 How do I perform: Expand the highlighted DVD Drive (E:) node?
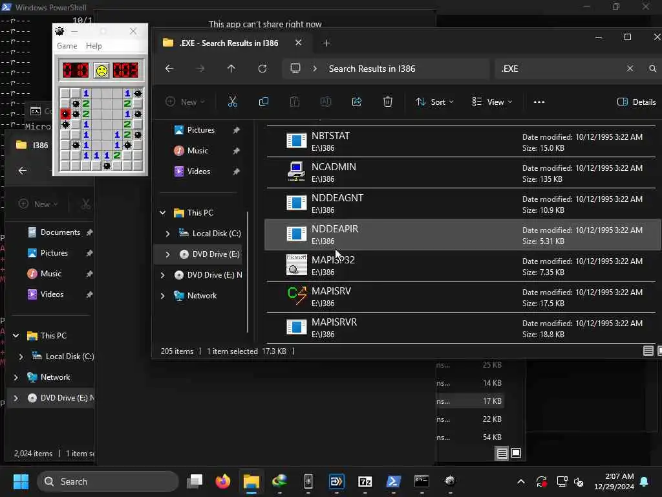pos(167,254)
